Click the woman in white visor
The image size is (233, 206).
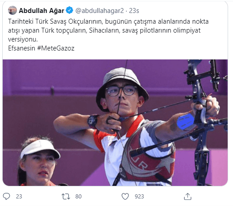point(39,162)
